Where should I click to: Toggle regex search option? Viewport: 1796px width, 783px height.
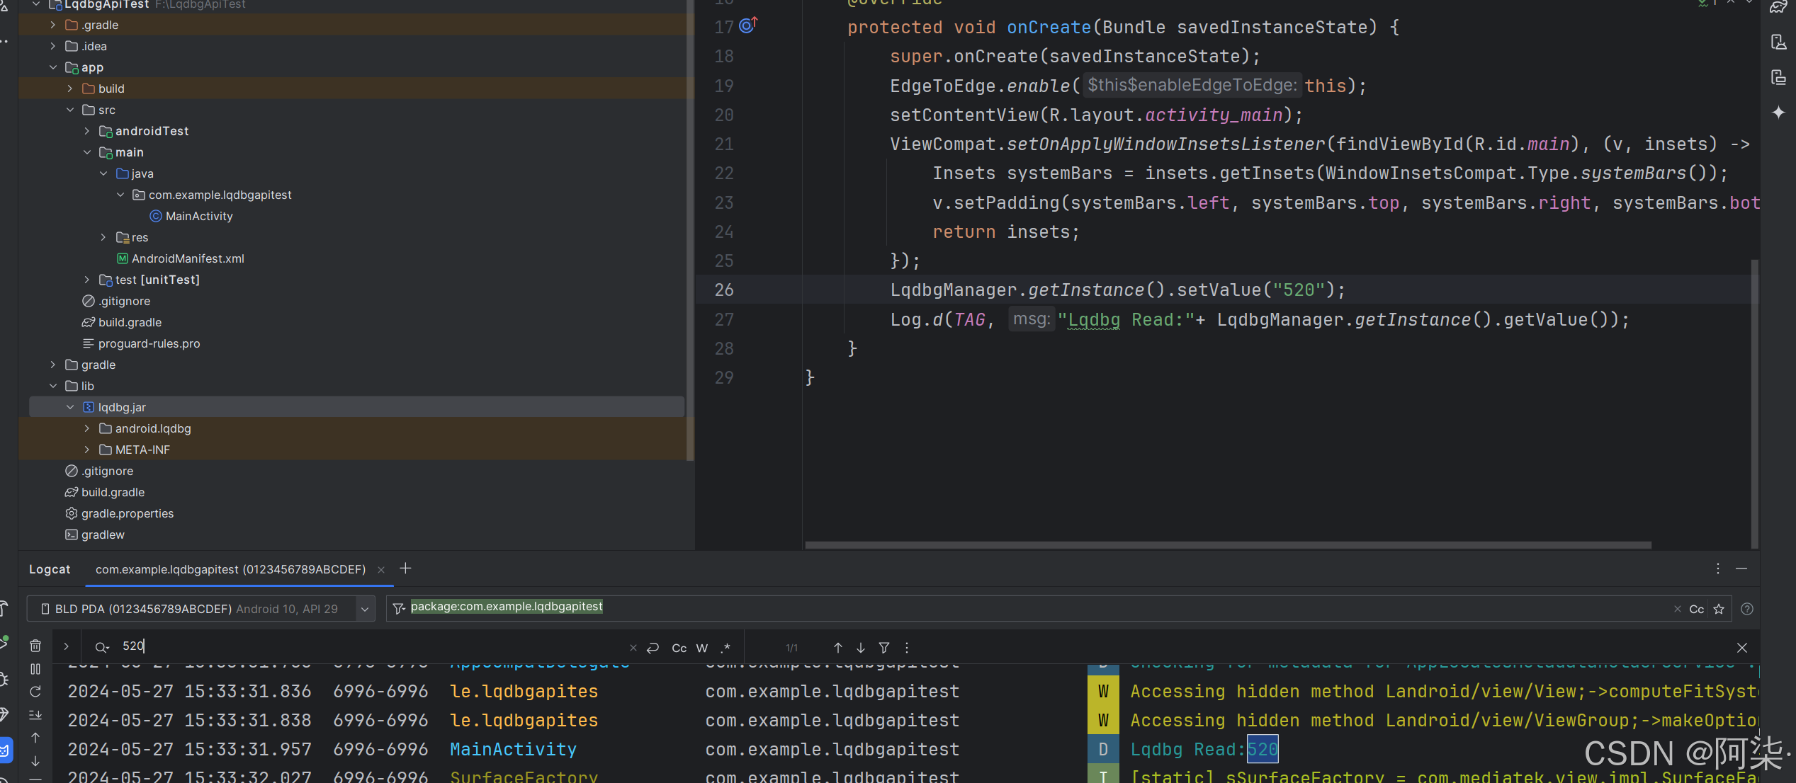tap(725, 648)
